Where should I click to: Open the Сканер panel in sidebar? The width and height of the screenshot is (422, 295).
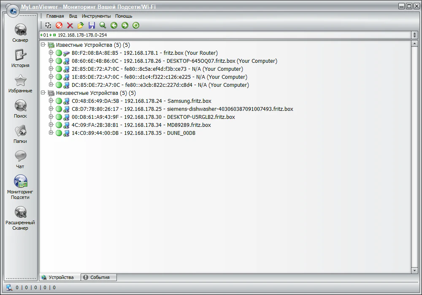(x=20, y=33)
